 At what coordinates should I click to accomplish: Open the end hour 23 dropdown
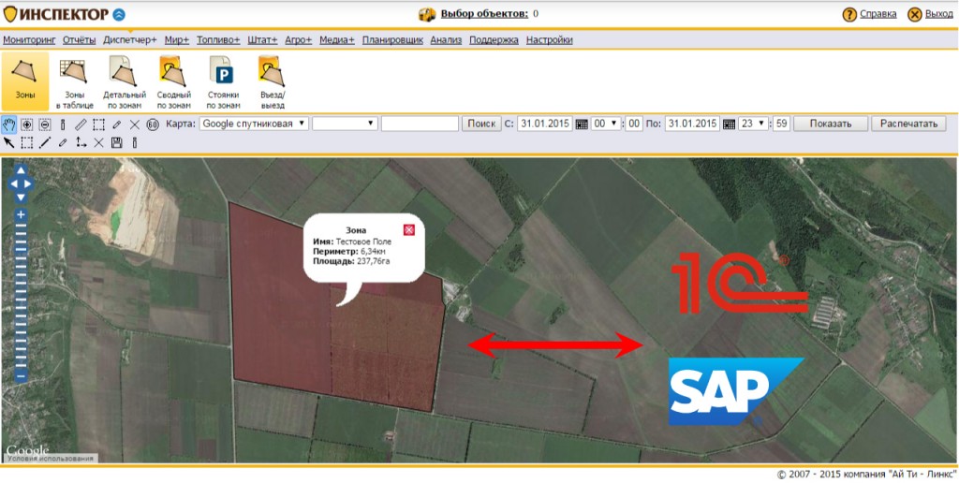click(x=754, y=124)
